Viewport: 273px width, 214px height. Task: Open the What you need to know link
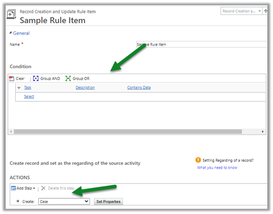pos(217,167)
